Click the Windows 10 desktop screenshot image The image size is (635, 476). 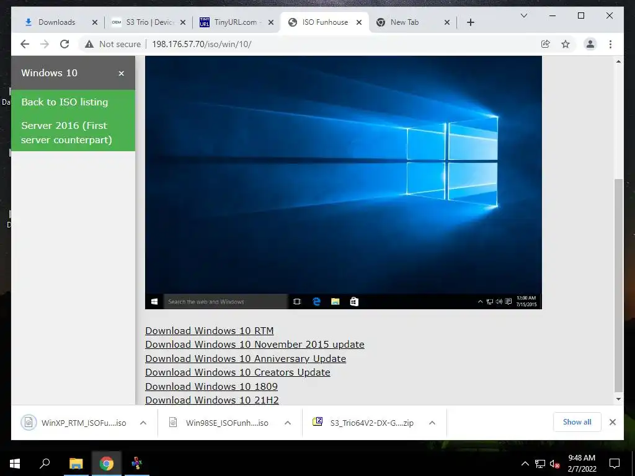click(344, 183)
